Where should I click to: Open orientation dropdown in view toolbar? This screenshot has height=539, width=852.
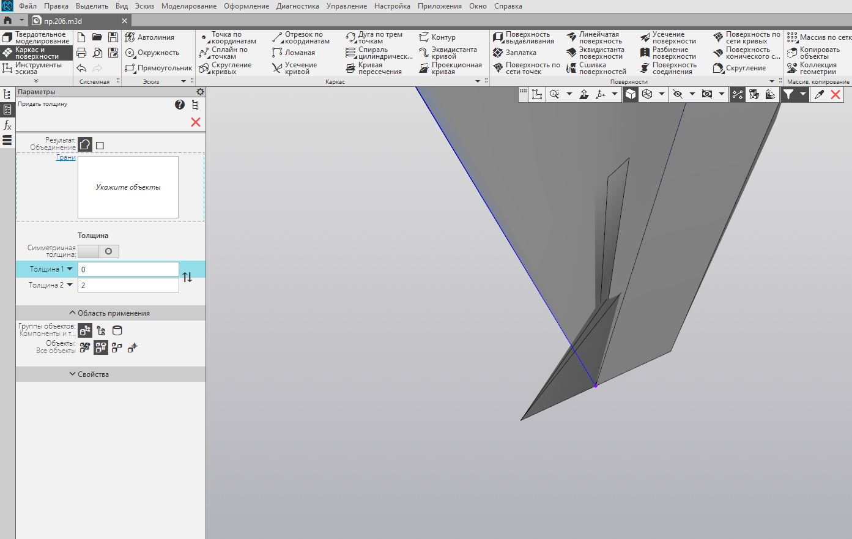(615, 94)
